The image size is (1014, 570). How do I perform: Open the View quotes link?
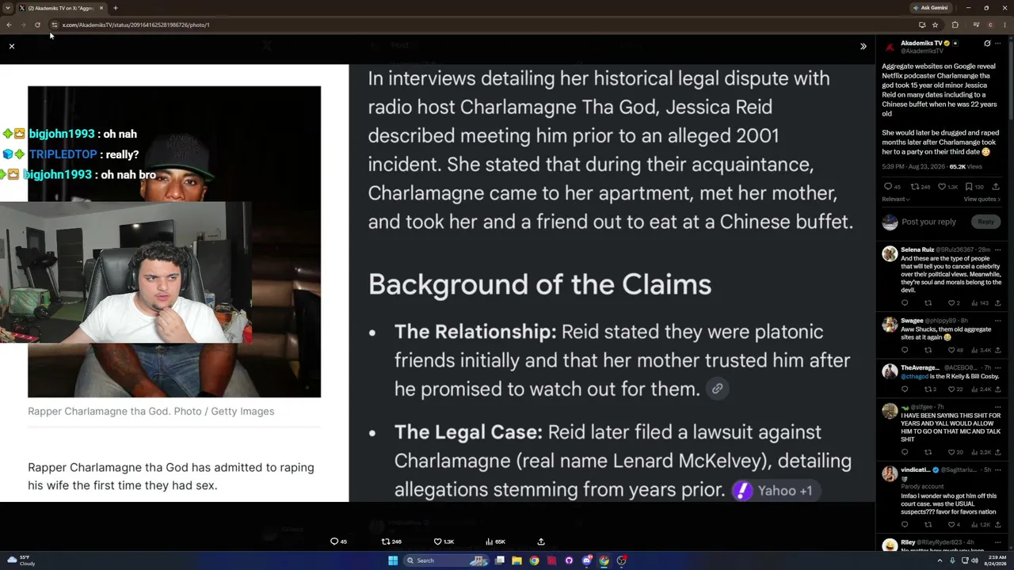(x=982, y=199)
